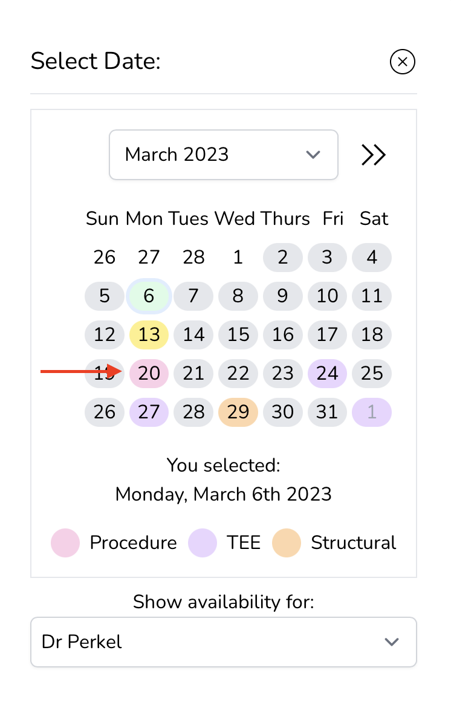Click the purple TEE legend swatch

(x=203, y=543)
